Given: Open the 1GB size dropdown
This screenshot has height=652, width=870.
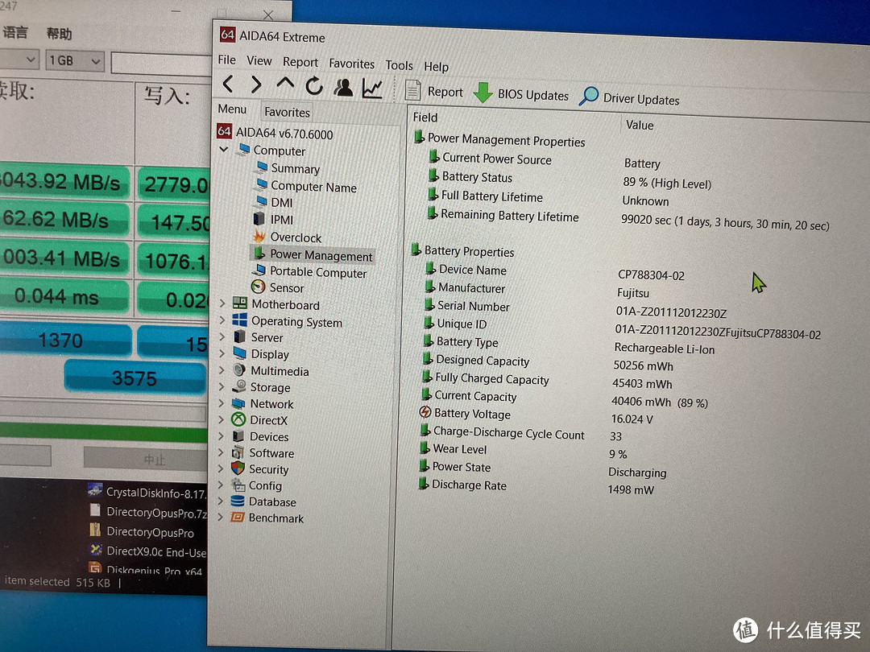Looking at the screenshot, I should click(74, 60).
